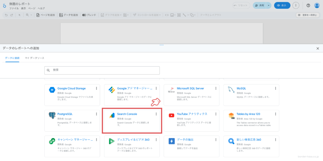The height and width of the screenshot is (161, 323).
Task: Open テーマとレイアウト panel
Action: click(x=211, y=15)
